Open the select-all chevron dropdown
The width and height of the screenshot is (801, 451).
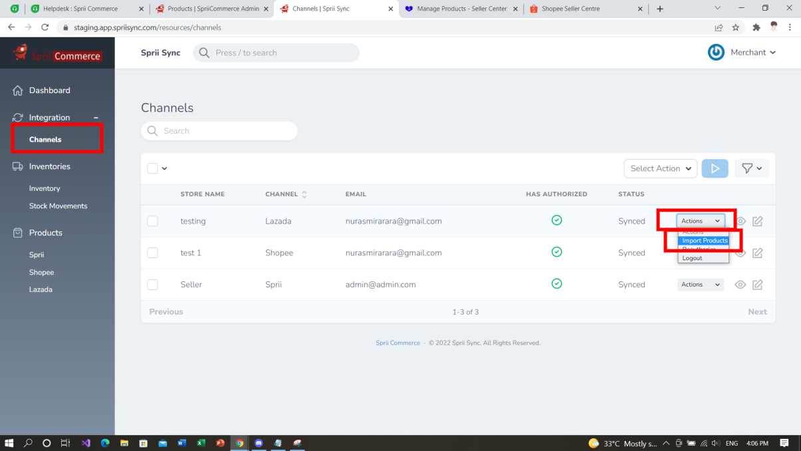pos(165,169)
